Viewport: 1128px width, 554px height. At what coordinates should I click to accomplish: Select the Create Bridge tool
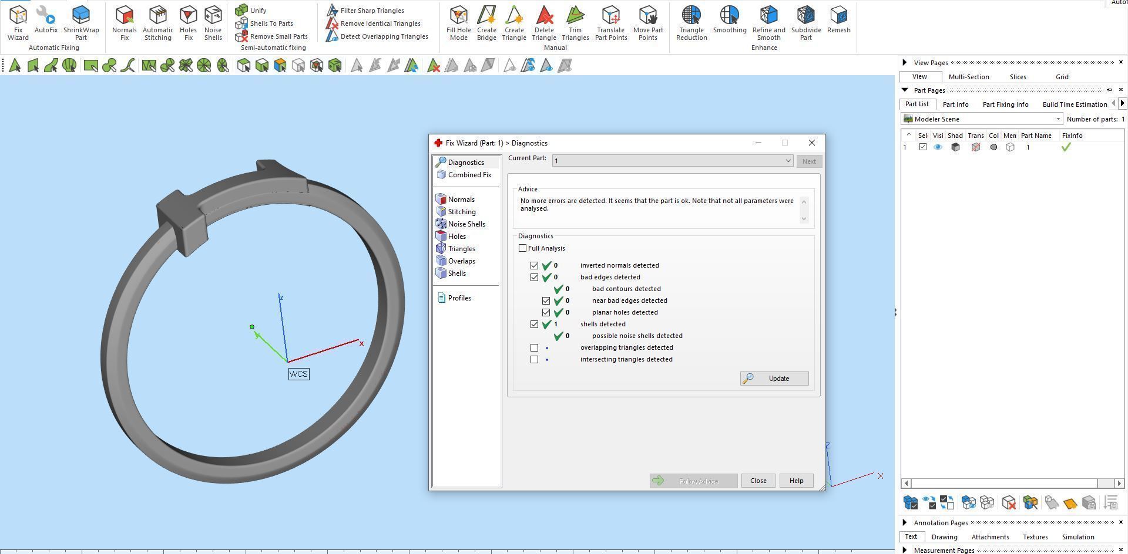486,23
